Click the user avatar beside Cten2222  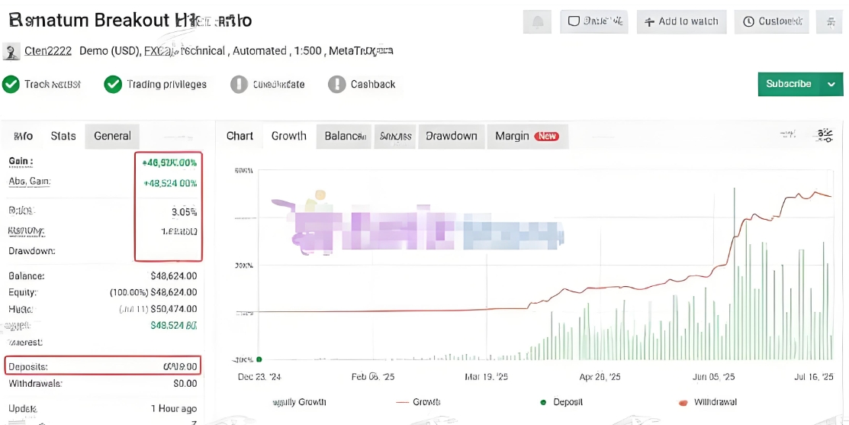pyautogui.click(x=11, y=51)
